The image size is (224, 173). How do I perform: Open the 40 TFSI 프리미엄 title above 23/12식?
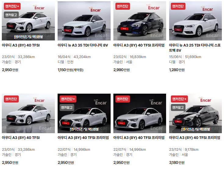tap(194, 138)
